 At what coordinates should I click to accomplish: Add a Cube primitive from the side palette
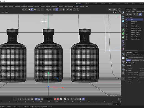pyautogui.click(x=123, y=21)
